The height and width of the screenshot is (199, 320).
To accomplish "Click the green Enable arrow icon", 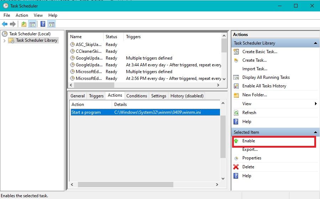I will (x=236, y=141).
